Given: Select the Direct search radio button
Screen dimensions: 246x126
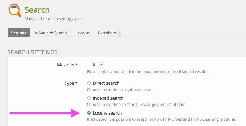Looking at the screenshot, I should tap(89, 83).
